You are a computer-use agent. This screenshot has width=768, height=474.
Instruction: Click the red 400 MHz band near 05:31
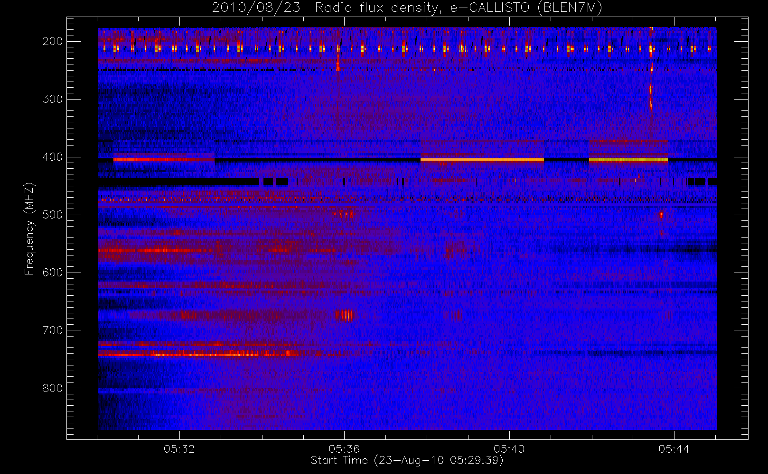click(164, 160)
